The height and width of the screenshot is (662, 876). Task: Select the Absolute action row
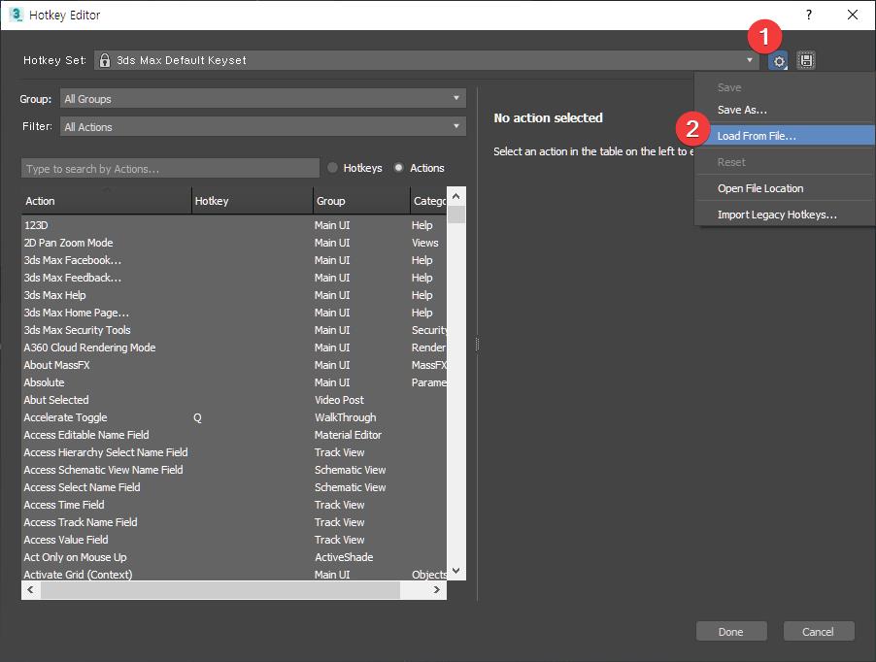coord(233,382)
